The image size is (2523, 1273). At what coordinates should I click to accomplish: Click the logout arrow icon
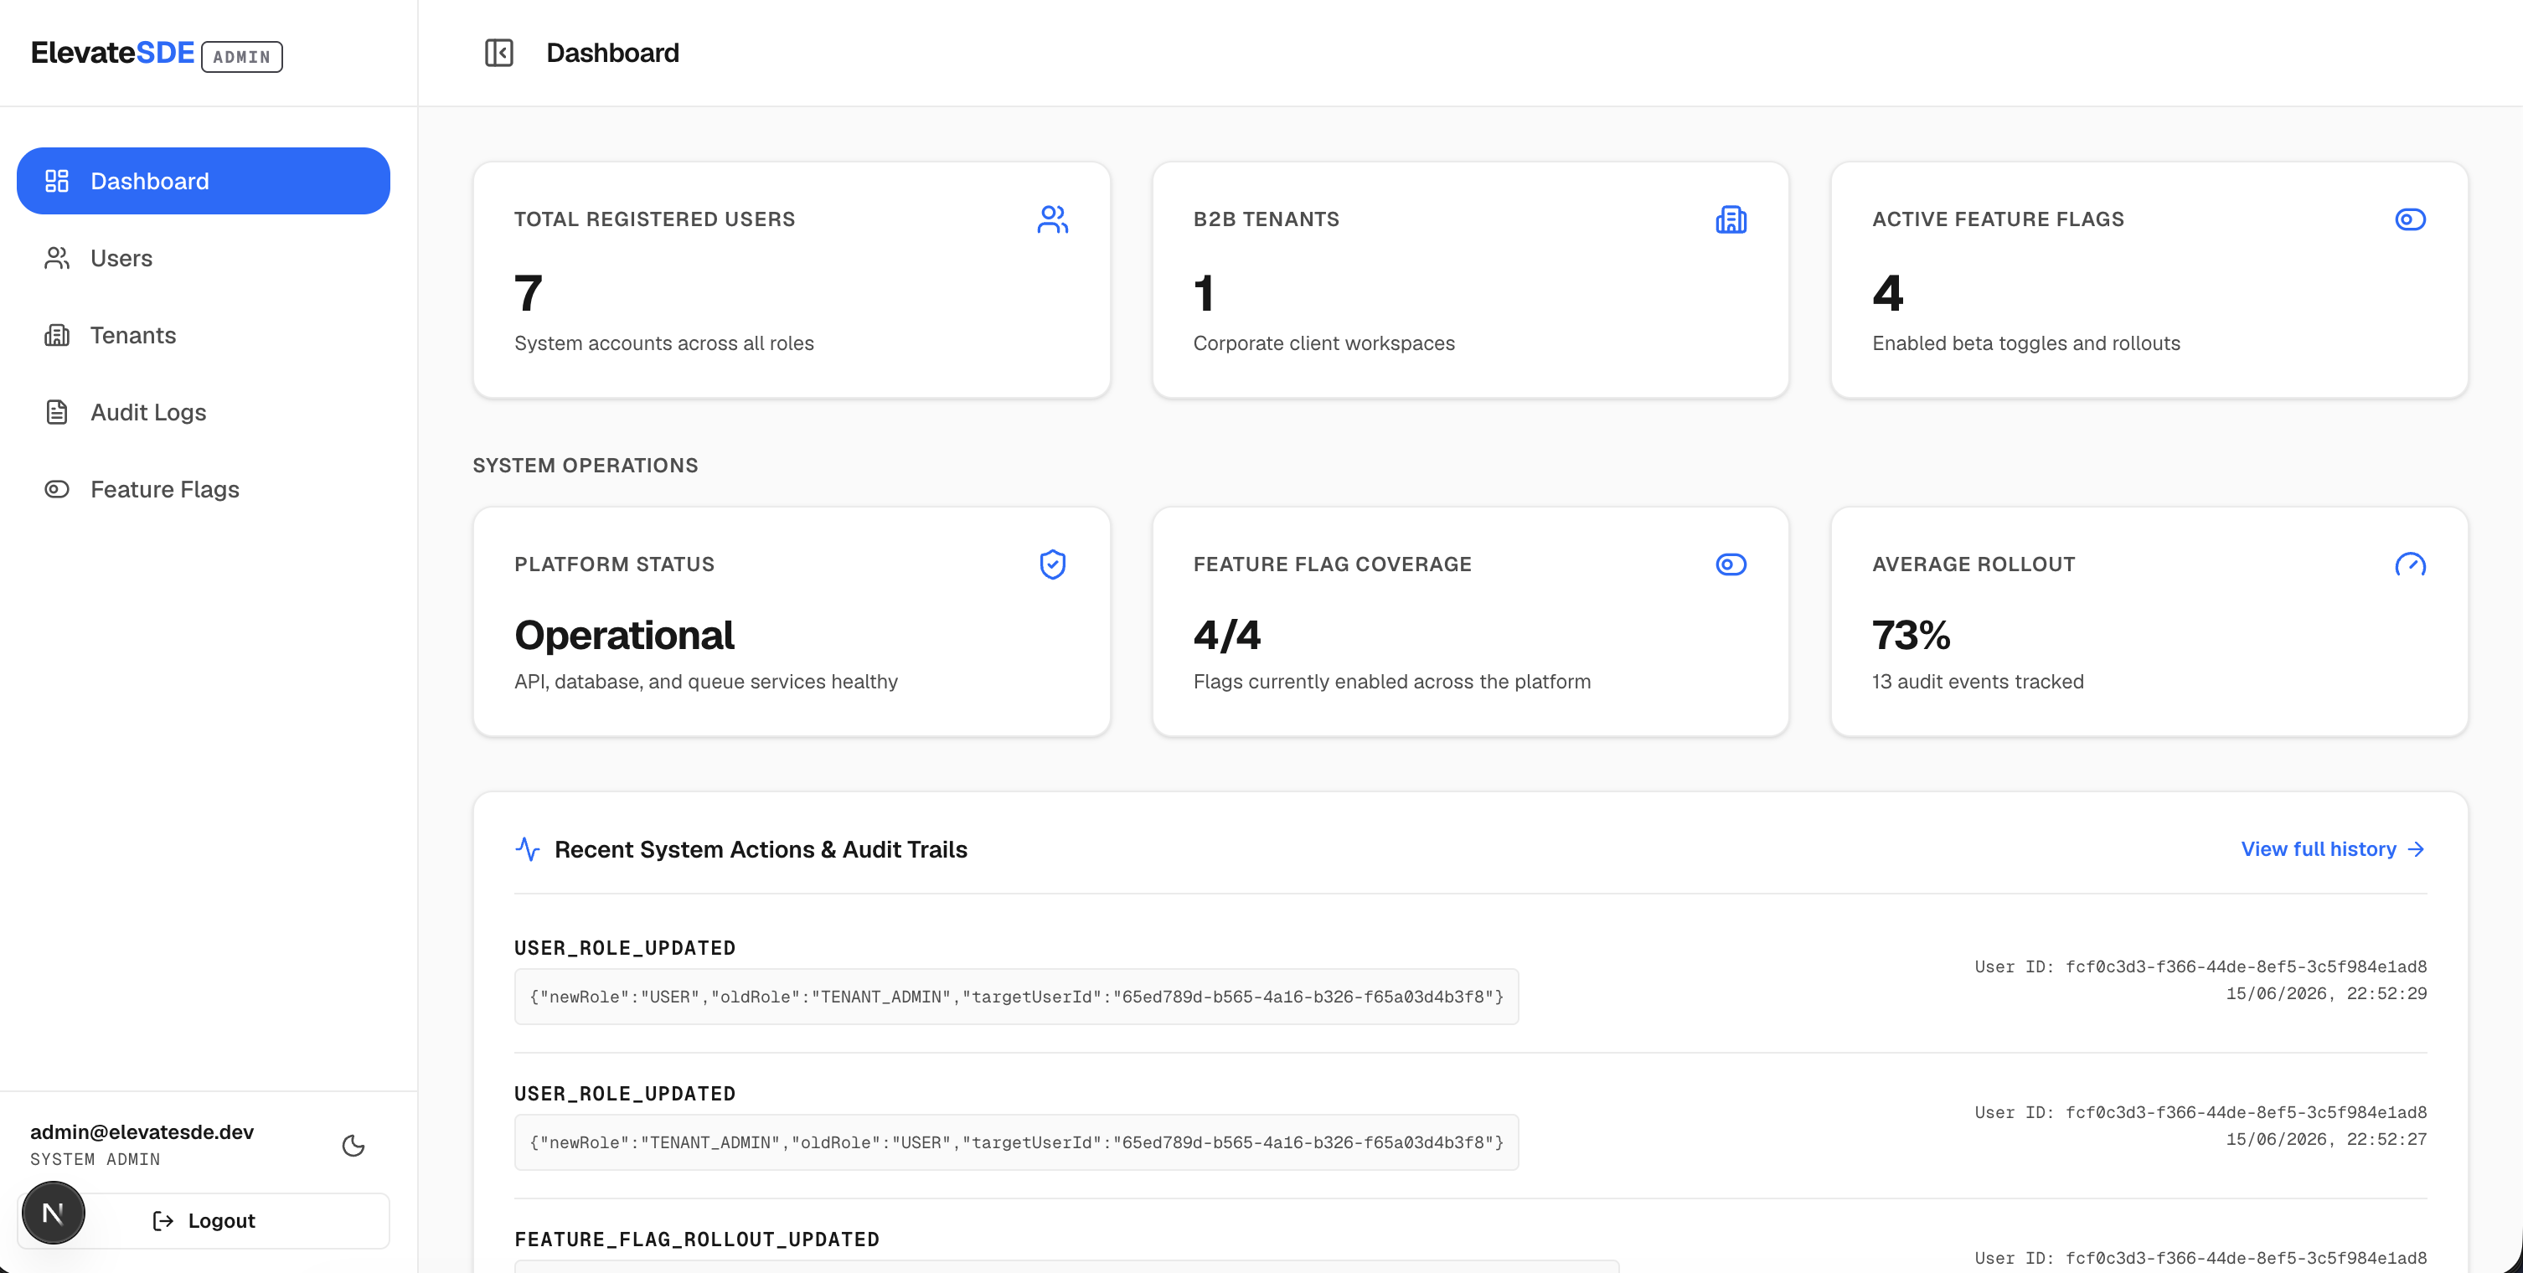pyautogui.click(x=163, y=1221)
